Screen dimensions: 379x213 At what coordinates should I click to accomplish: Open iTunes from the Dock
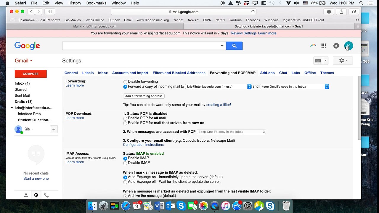(226, 206)
